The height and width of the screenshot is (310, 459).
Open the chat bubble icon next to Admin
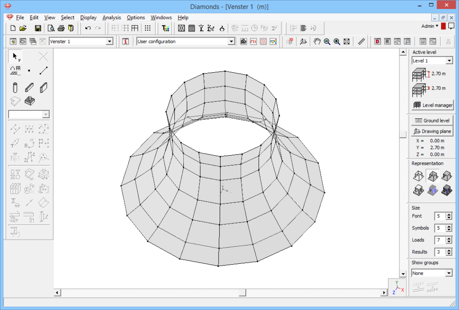(451, 26)
